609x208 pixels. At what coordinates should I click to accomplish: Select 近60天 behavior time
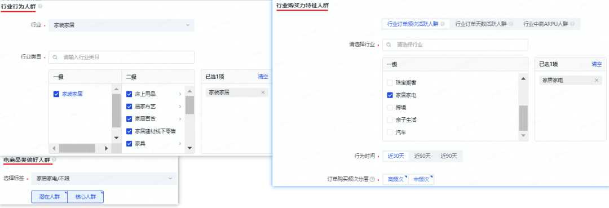[x=422, y=156]
